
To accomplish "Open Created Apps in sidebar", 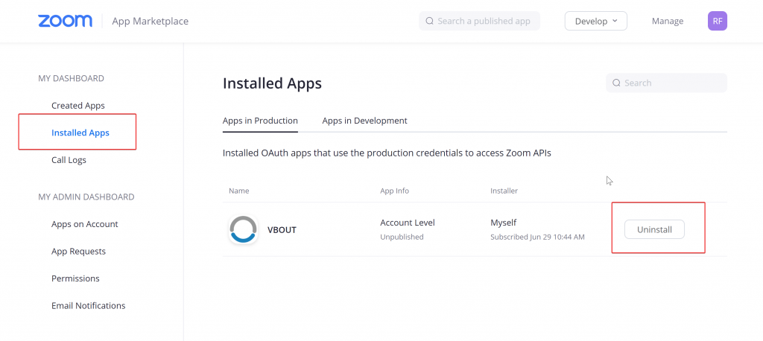I will (x=77, y=106).
